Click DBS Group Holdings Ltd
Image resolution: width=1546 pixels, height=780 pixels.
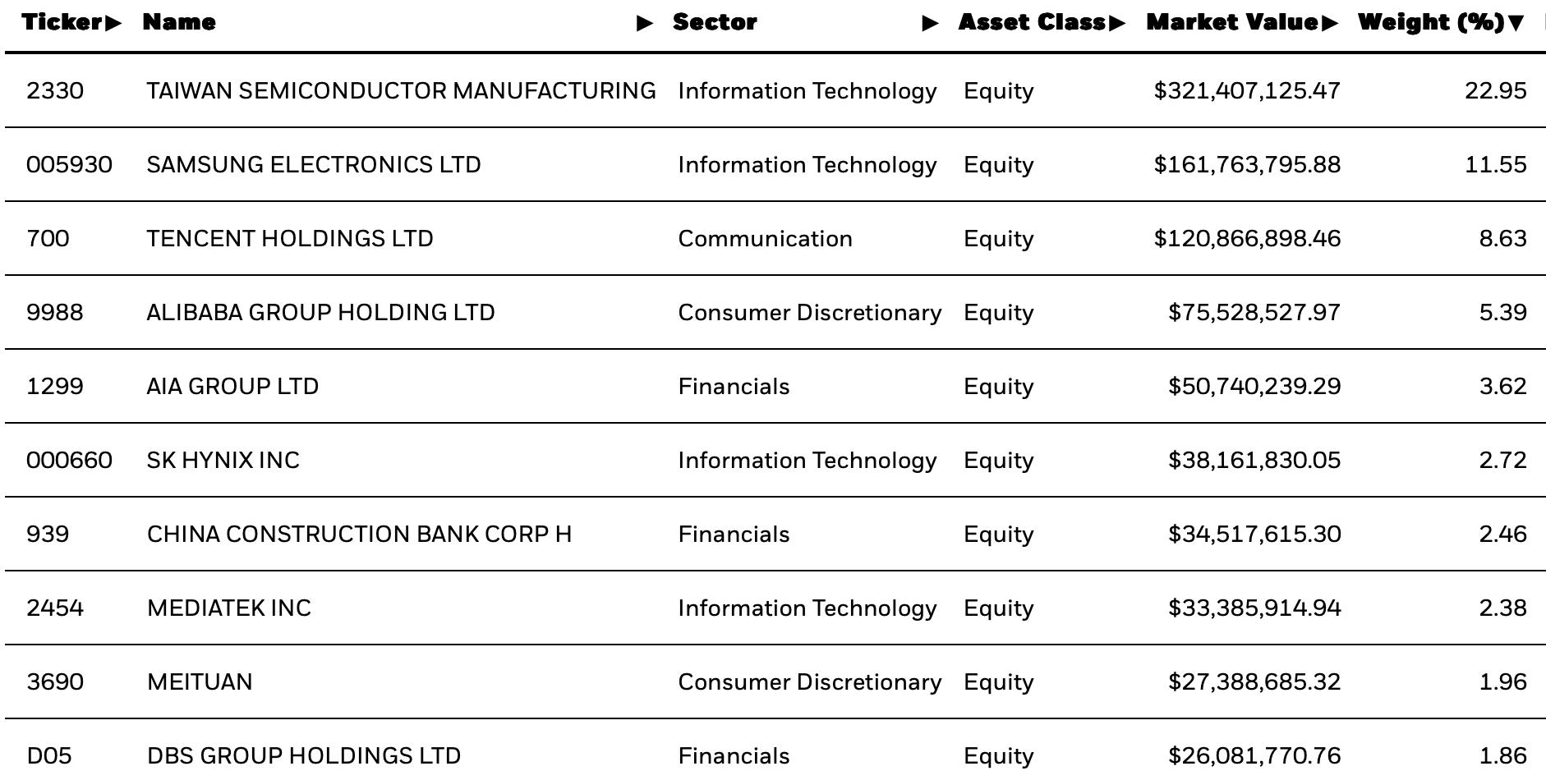tap(304, 755)
